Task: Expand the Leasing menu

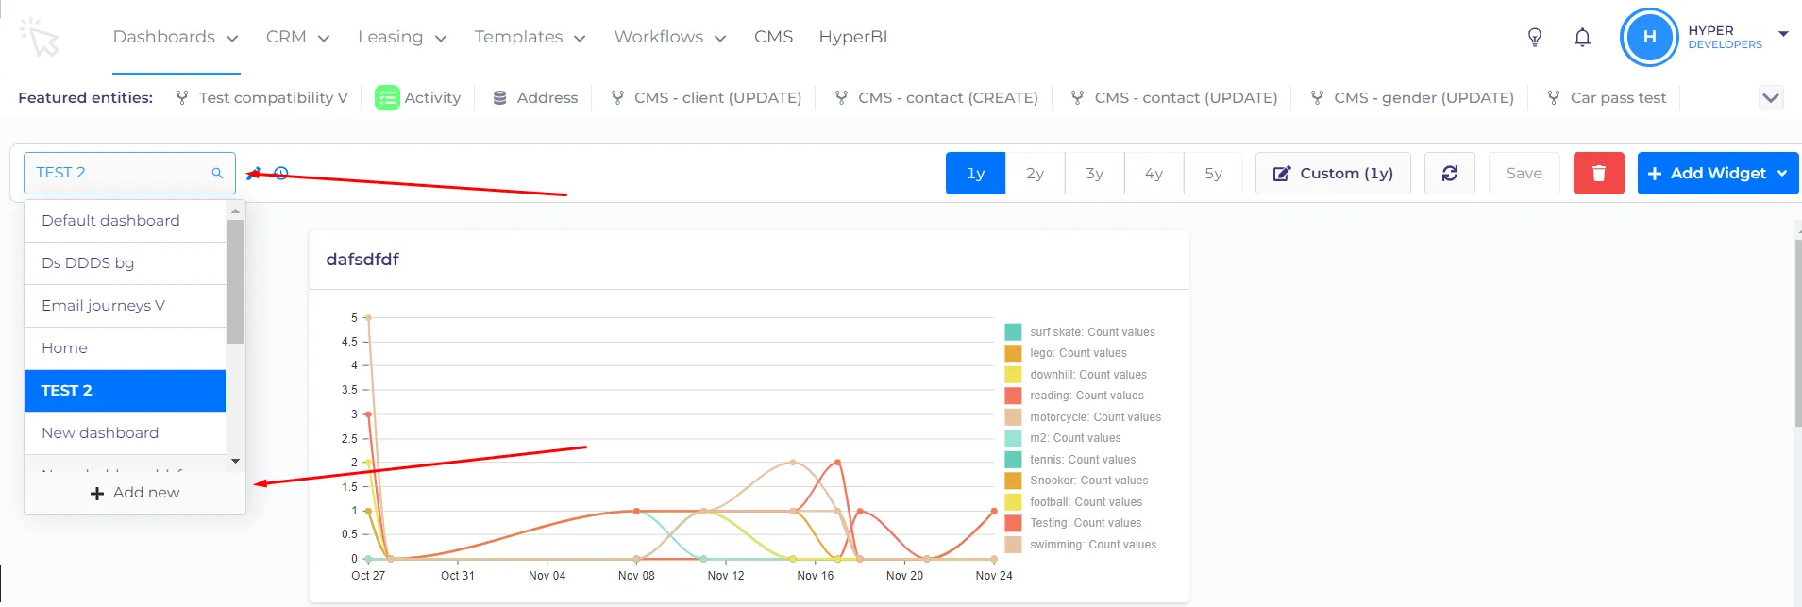Action: pos(402,37)
